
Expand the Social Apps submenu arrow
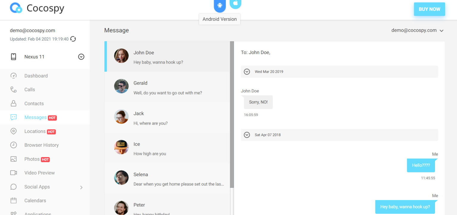[x=81, y=187]
